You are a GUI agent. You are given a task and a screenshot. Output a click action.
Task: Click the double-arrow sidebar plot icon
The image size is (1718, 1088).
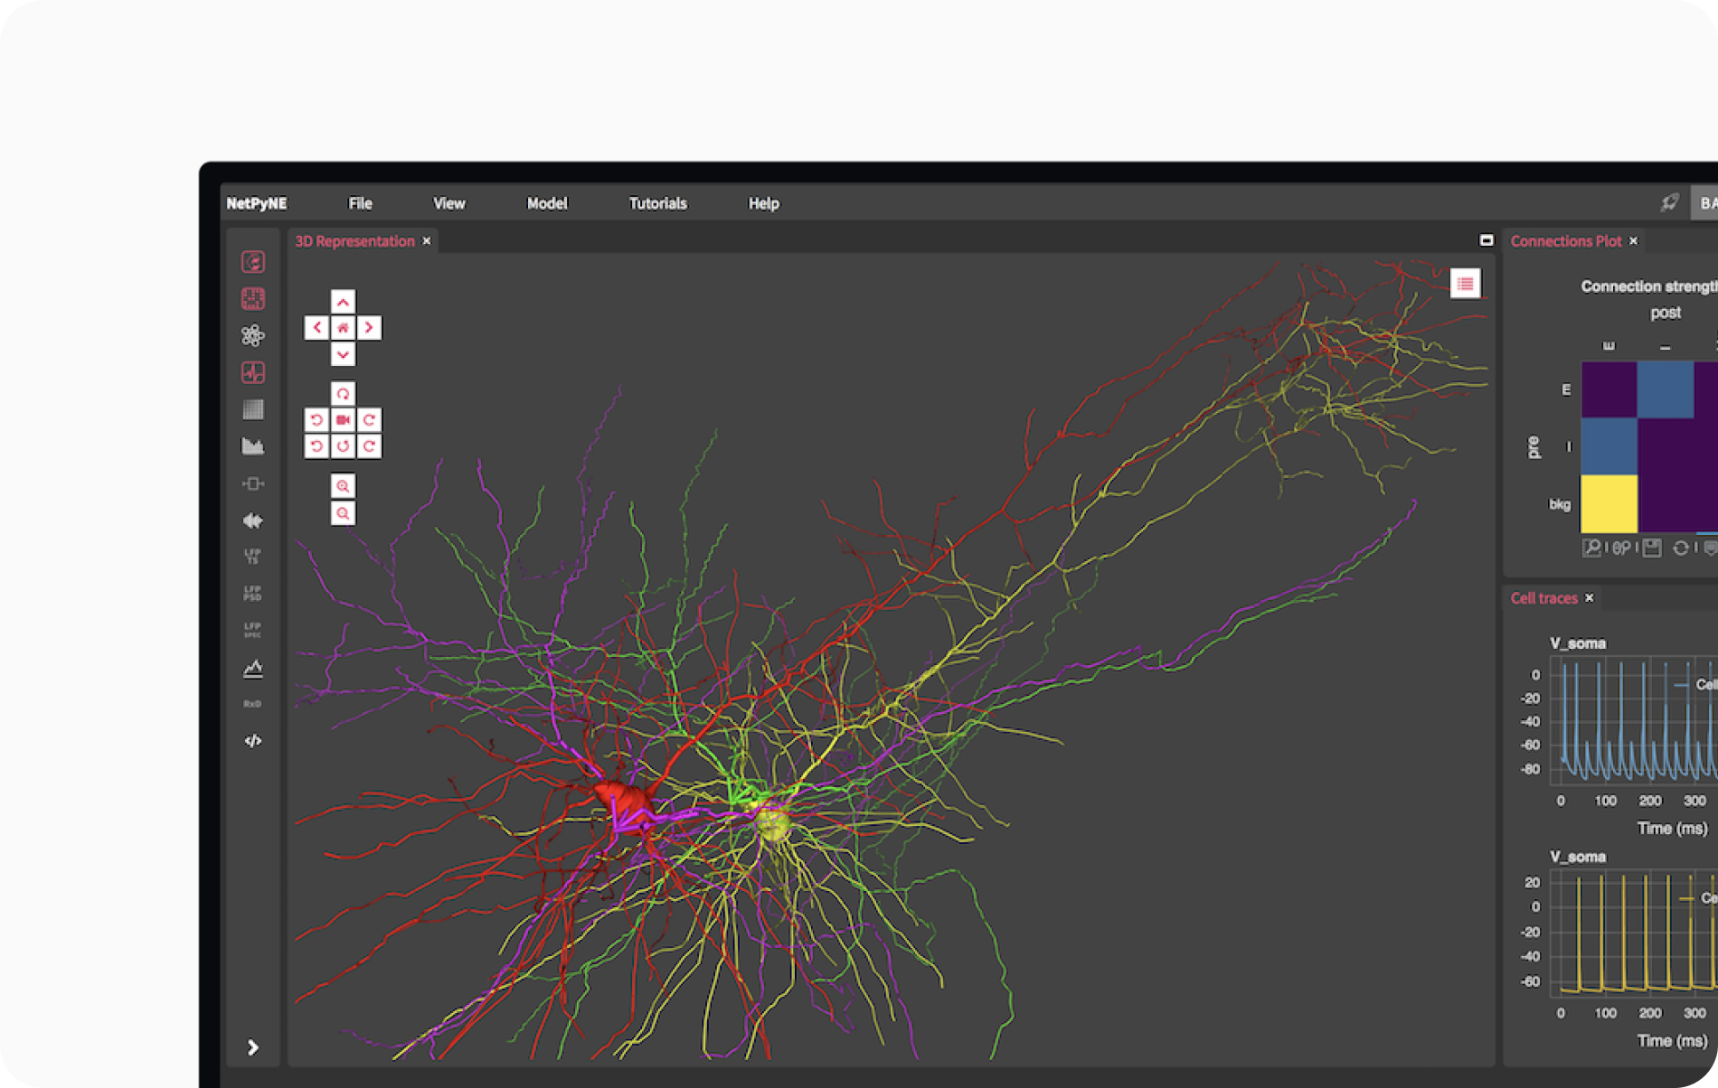point(253,521)
